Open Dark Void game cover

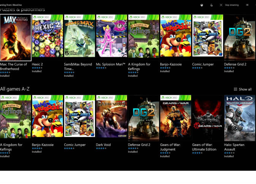111,118
